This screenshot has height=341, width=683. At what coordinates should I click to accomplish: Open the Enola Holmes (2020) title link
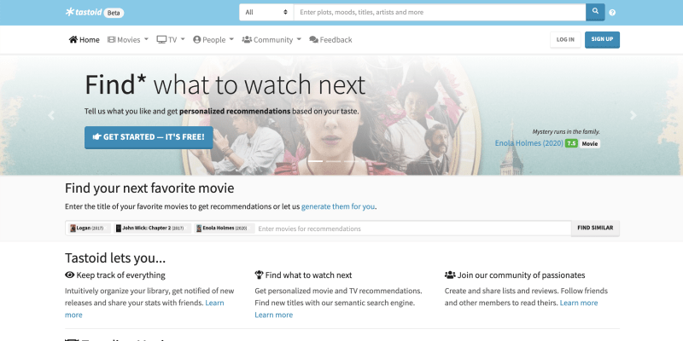[528, 143]
